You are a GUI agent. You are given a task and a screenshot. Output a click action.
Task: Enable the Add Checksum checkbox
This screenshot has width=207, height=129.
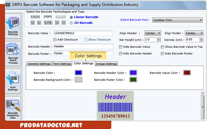click(x=55, y=40)
